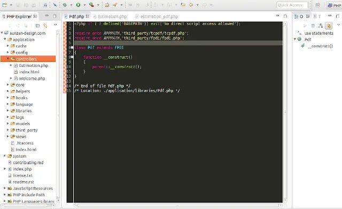
Task: Expand the hooks folder
Action: click(x=8, y=97)
